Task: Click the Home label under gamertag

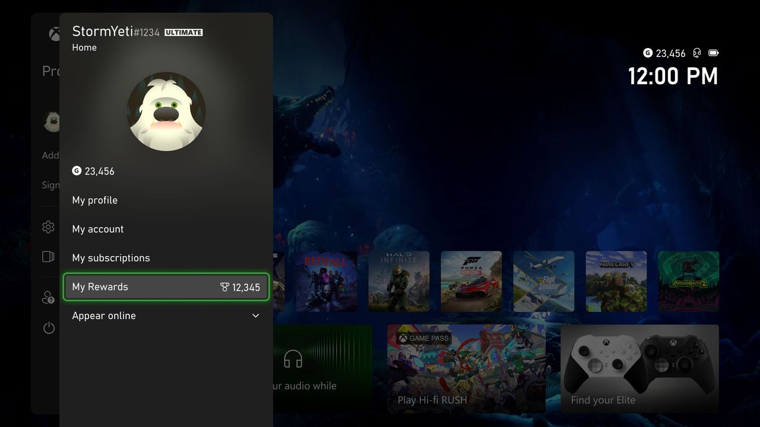Action: coord(84,47)
